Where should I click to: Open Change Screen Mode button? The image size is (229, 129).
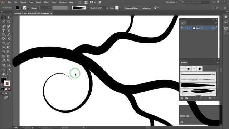(6, 97)
